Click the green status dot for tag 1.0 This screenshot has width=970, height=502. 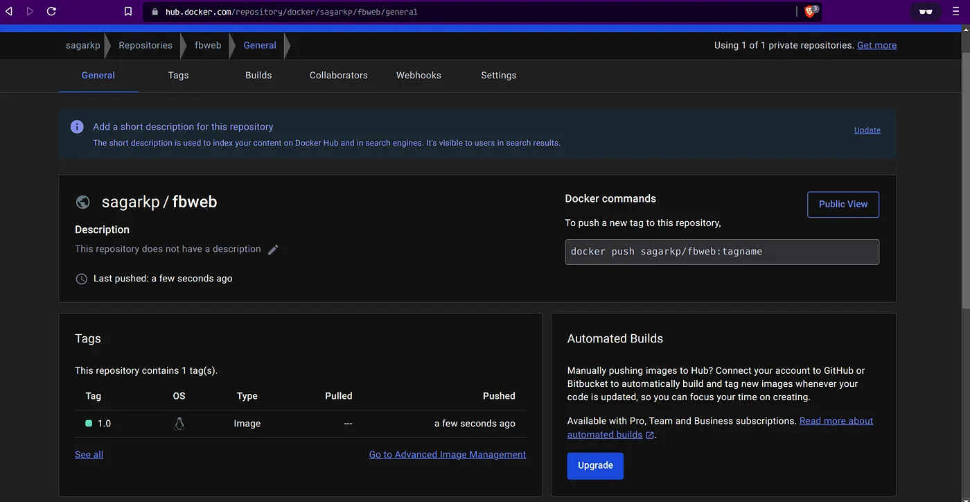tap(89, 423)
